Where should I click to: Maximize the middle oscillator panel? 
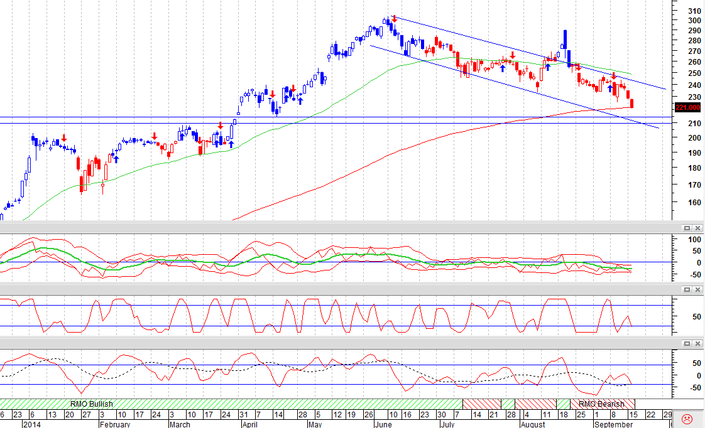(x=687, y=290)
